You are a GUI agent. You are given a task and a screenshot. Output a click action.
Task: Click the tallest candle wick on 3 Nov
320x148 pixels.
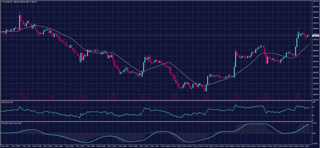click(20, 12)
